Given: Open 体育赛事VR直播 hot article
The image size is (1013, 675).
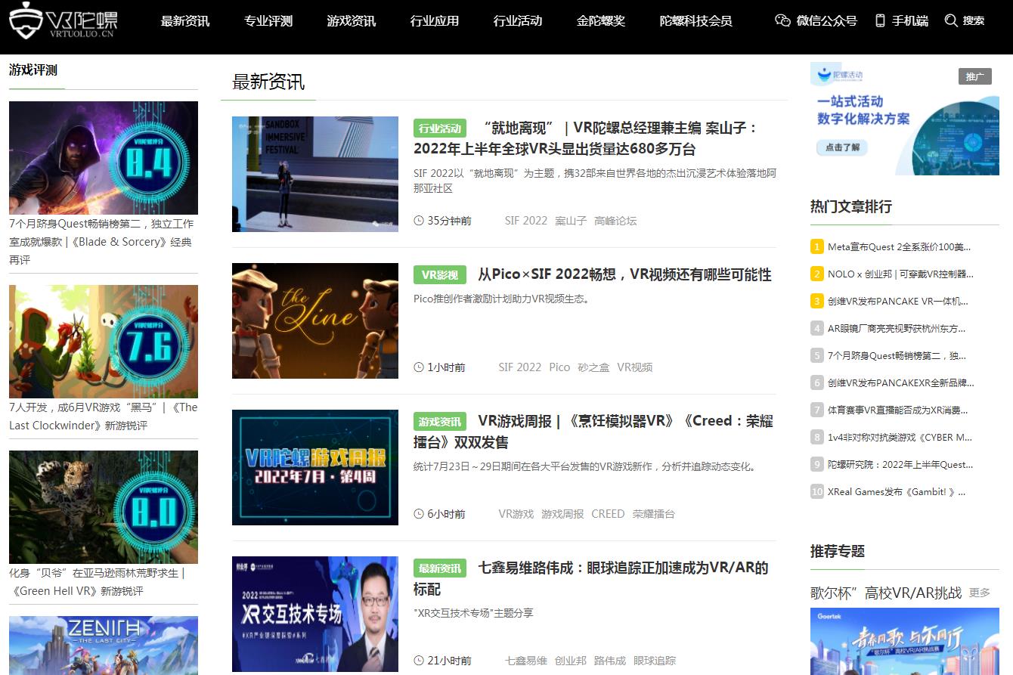Looking at the screenshot, I should 899,410.
